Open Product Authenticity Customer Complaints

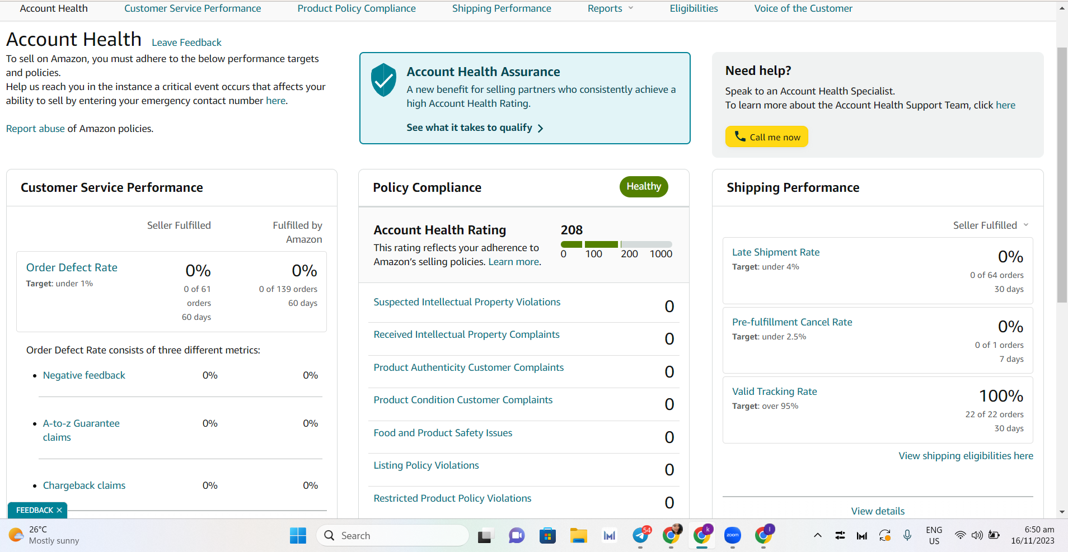pos(469,367)
